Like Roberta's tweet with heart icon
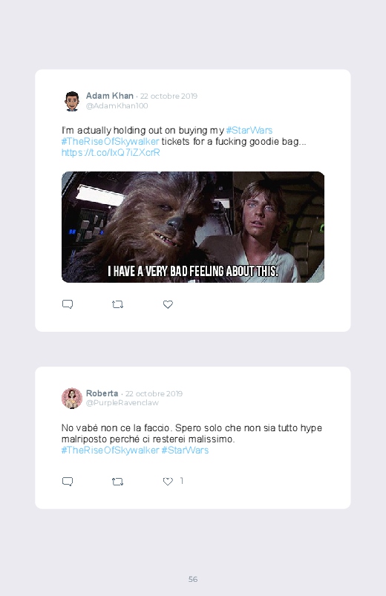This screenshot has width=386, height=596. (168, 481)
